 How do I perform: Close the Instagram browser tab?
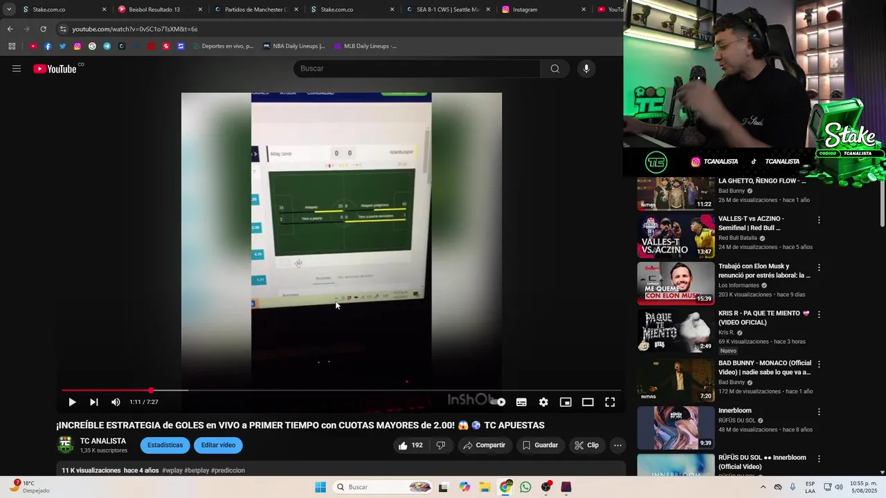click(584, 10)
